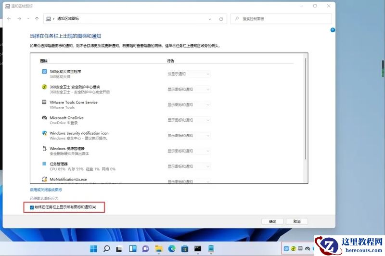
Task: Click the VMware Tools Core Service icon
Action: pos(44,102)
